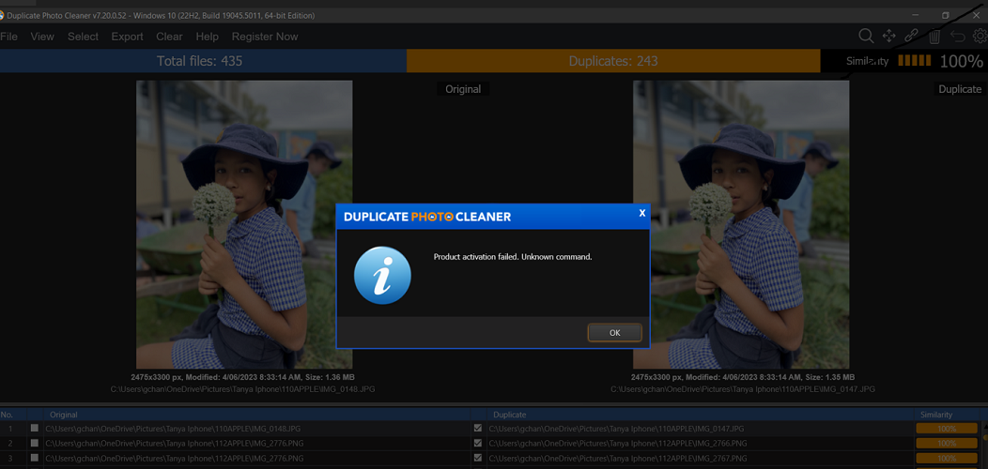Click the Duplicates: 243 orange banner
The image size is (988, 469).
click(x=612, y=61)
